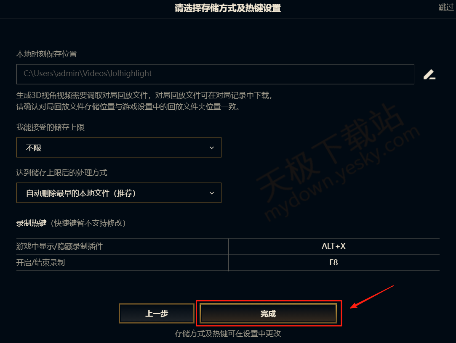Click the pencil edit icon beside save path
Viewport: 456px width, 343px height.
(x=429, y=74)
